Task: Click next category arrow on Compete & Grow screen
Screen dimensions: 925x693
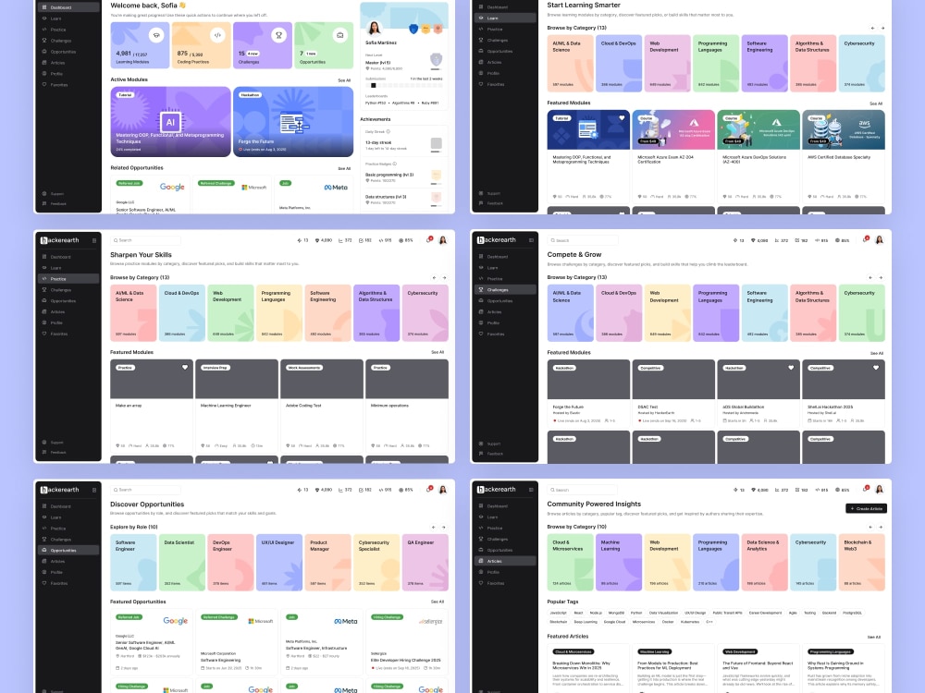Action: (x=881, y=277)
